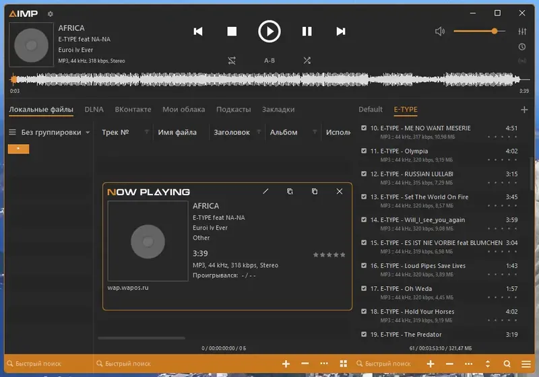Screen dimensions: 539x377
Task: Uncheck track 14 Will_I_see_you_again
Action: [x=364, y=219]
